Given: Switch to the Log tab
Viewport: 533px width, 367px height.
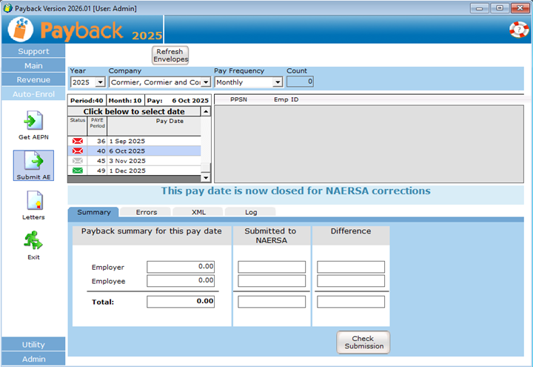Looking at the screenshot, I should [251, 213].
